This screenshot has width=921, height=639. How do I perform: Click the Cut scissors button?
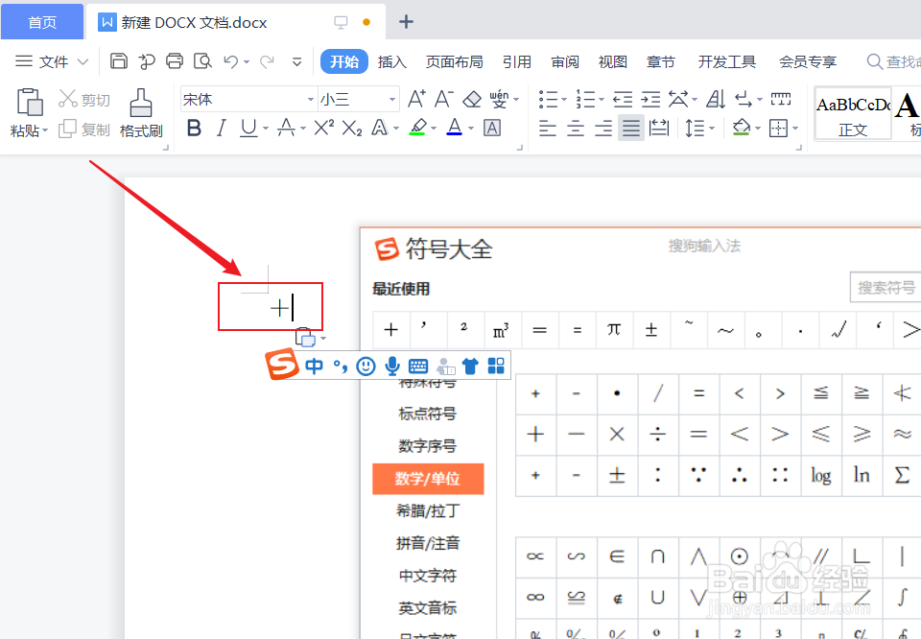tap(84, 99)
